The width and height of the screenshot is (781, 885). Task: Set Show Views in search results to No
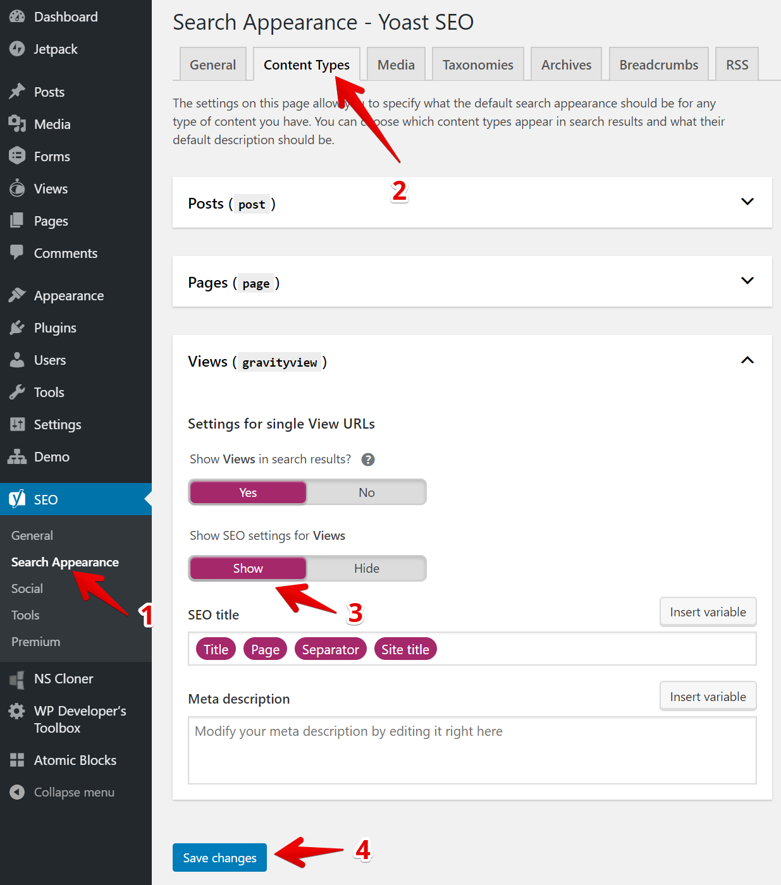click(x=366, y=492)
